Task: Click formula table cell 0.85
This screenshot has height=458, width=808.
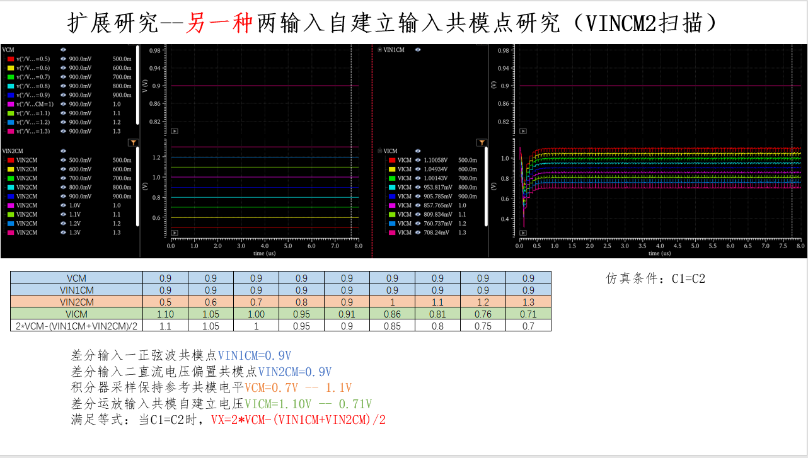Action: (x=392, y=326)
